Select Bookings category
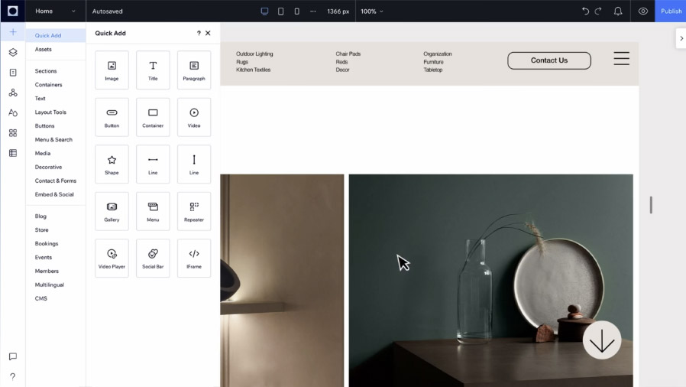The width and height of the screenshot is (686, 387). tap(47, 243)
